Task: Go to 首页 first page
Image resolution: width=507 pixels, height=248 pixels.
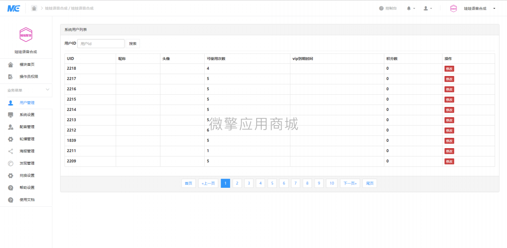Action: (189, 183)
